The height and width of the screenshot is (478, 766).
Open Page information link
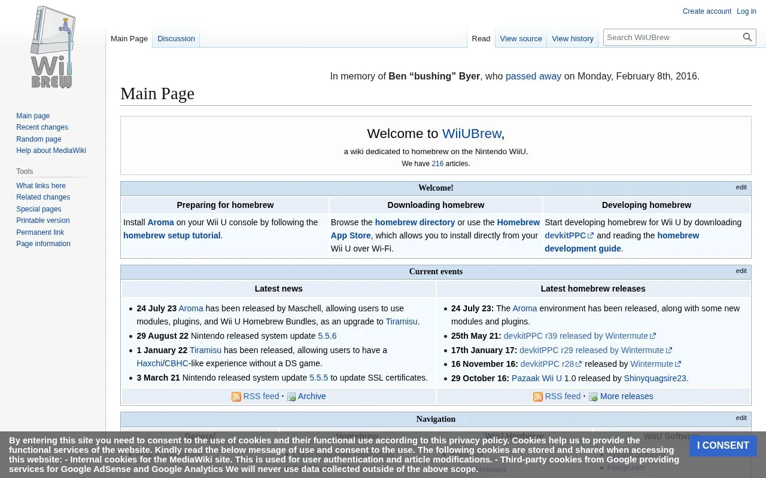[43, 244]
